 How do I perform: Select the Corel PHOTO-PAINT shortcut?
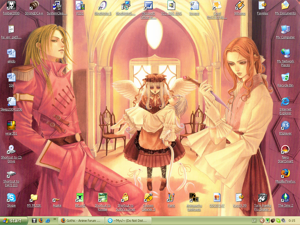[217, 10]
